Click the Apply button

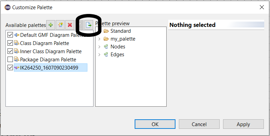pyautogui.click(x=243, y=124)
